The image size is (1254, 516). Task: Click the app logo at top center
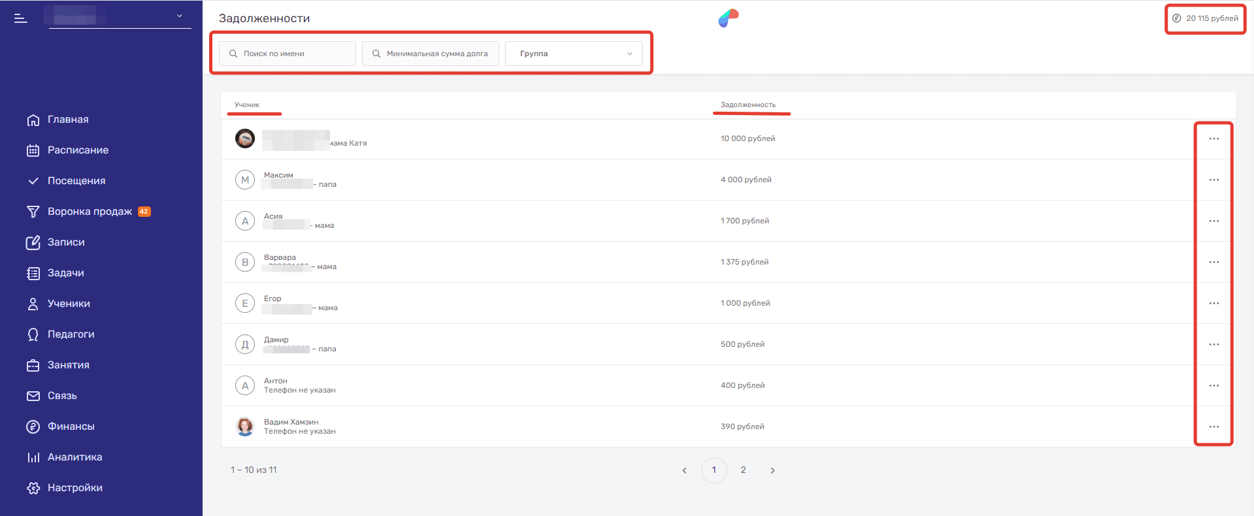tap(728, 18)
